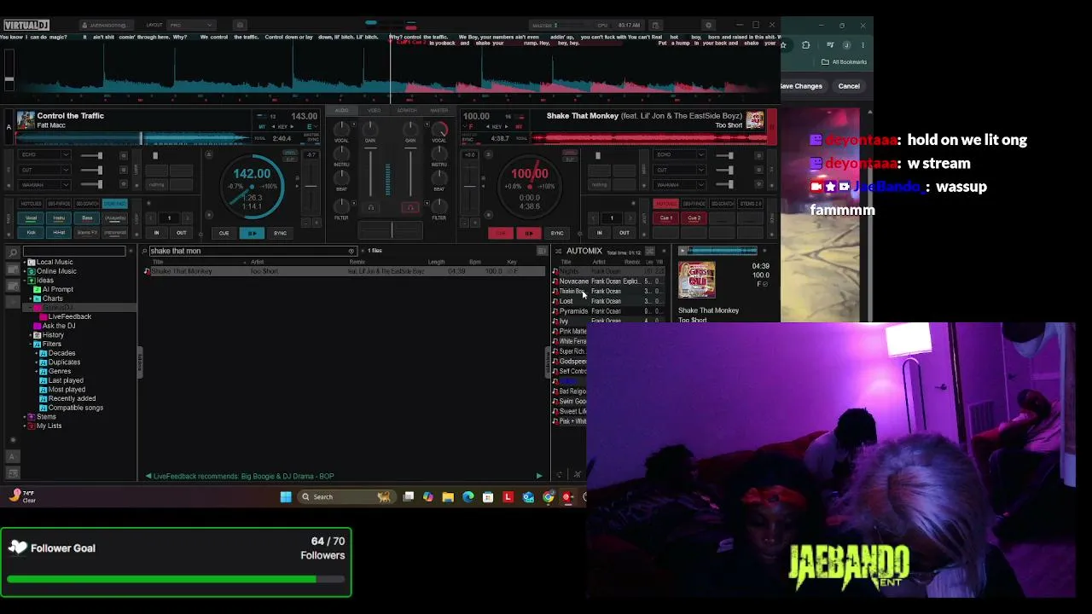Toggle the Vocal stem pad on deck A
The image size is (1092, 614).
click(31, 218)
